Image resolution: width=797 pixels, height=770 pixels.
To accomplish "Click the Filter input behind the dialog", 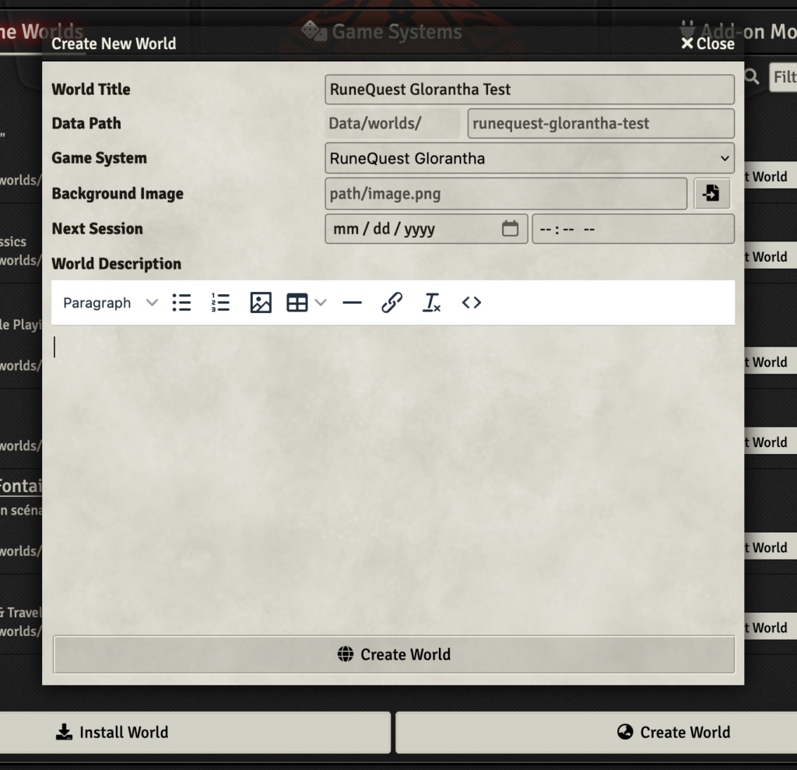I will (x=783, y=77).
